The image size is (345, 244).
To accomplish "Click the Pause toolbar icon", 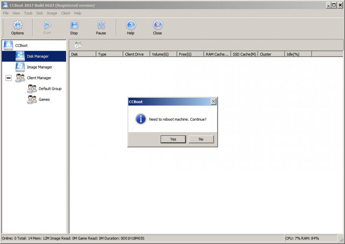I will [x=101, y=25].
